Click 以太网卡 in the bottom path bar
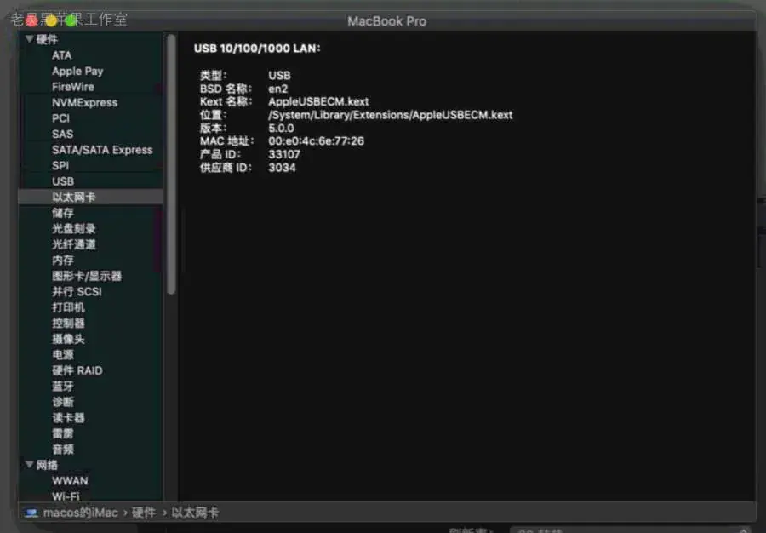766x533 pixels. pyautogui.click(x=195, y=513)
